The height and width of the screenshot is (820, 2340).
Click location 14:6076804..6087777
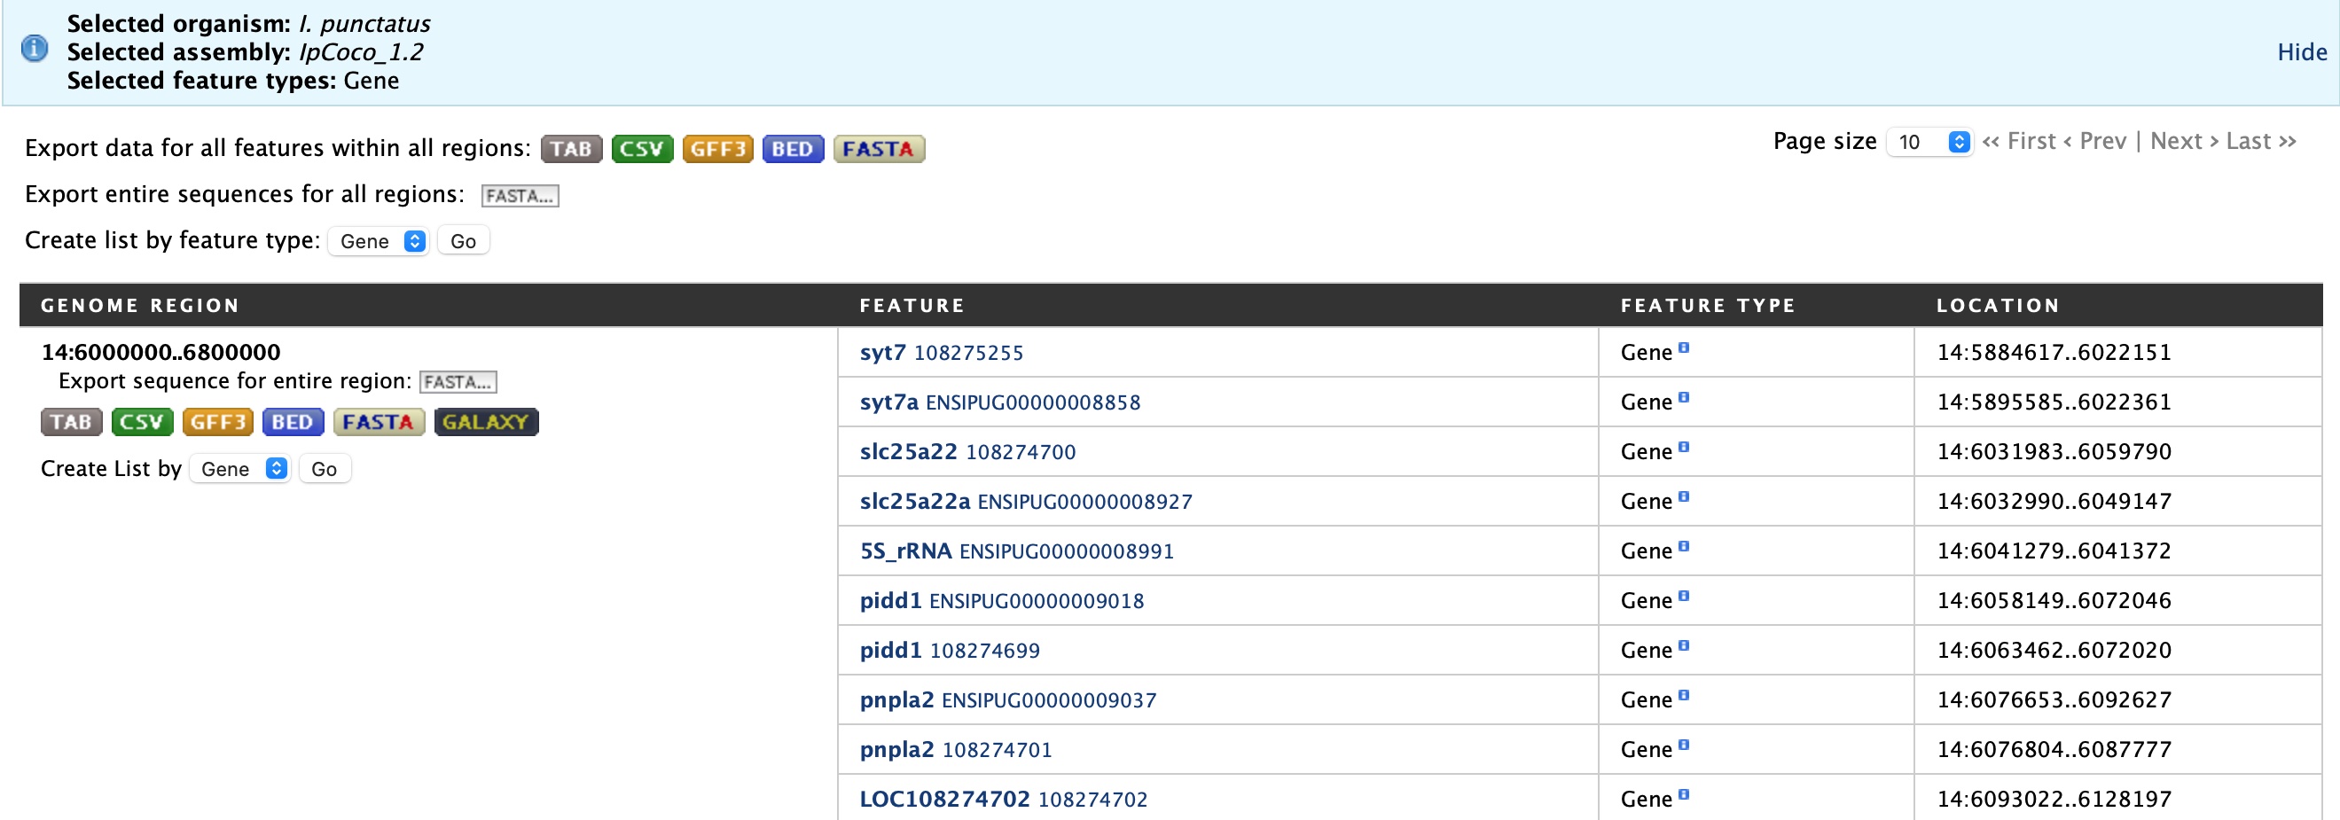tap(2054, 750)
